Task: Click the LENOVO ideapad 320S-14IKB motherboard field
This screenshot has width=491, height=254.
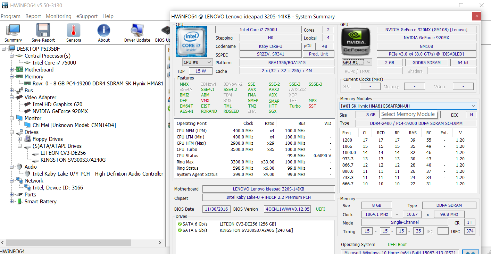Action: pyautogui.click(x=268, y=189)
